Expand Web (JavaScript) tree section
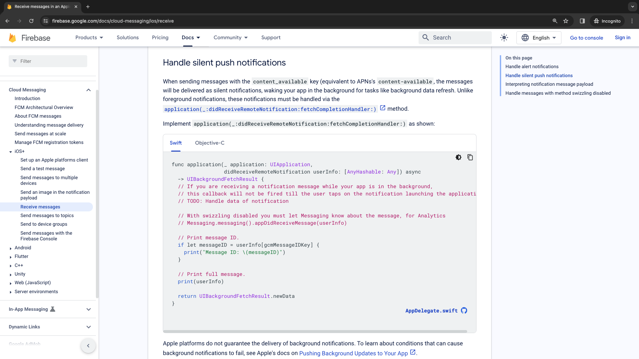 click(11, 283)
